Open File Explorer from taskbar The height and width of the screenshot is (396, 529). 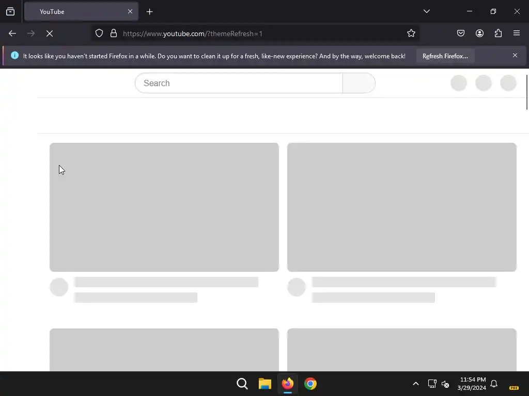[265, 384]
